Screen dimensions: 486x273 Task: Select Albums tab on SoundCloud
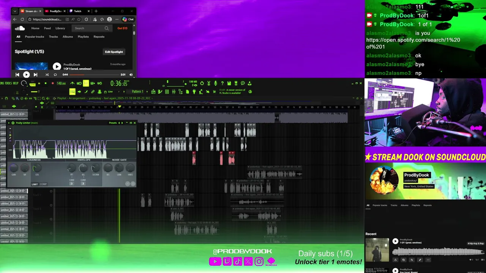tap(68, 37)
